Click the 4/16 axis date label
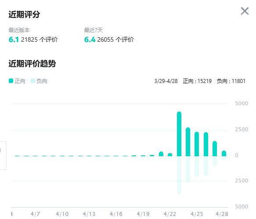 point(116,214)
